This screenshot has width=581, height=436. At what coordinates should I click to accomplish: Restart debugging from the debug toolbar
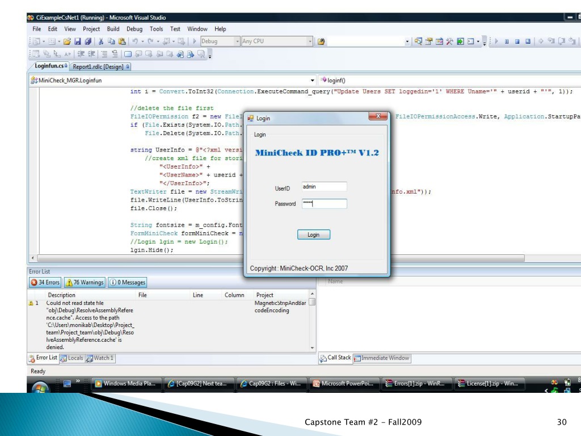(528, 41)
